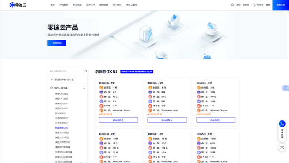289x163 pixels.
Task: Select 日本东京BGP in sidebar
Action: pyautogui.click(x=62, y=123)
